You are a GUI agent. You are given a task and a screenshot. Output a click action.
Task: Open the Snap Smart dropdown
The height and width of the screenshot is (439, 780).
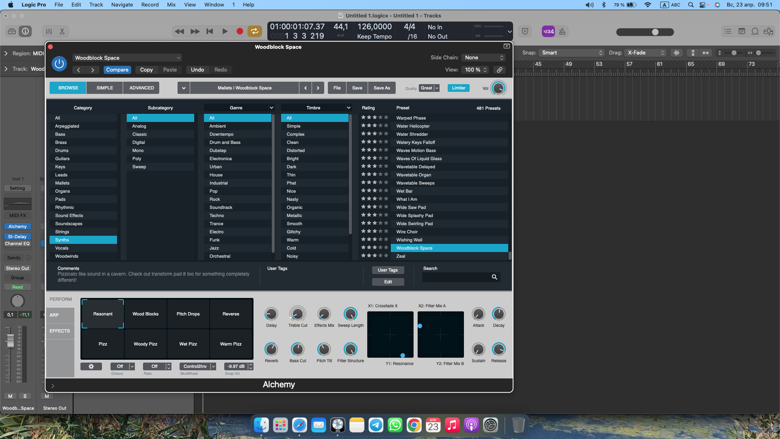point(572,53)
